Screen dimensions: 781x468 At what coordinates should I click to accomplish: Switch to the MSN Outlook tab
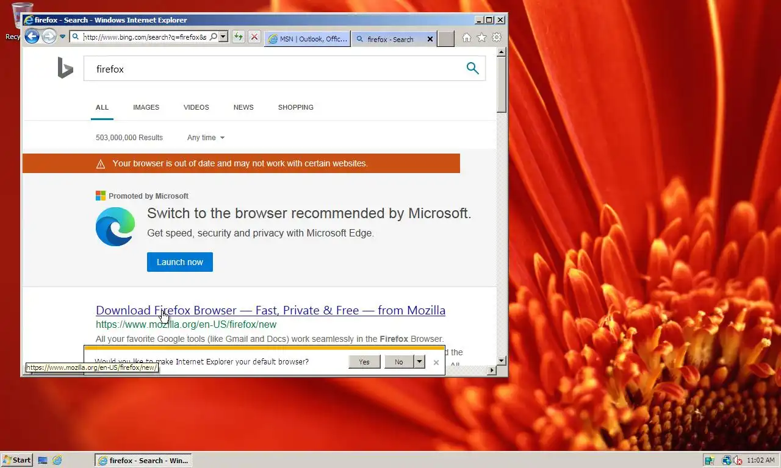pyautogui.click(x=308, y=39)
